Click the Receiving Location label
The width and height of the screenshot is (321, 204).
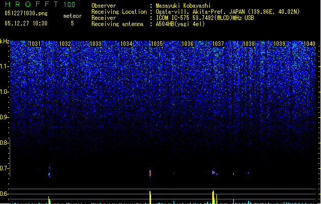119,12
